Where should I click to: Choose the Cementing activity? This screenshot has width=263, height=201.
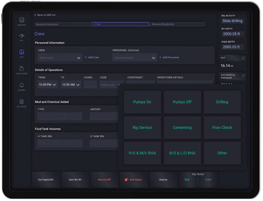182,127
